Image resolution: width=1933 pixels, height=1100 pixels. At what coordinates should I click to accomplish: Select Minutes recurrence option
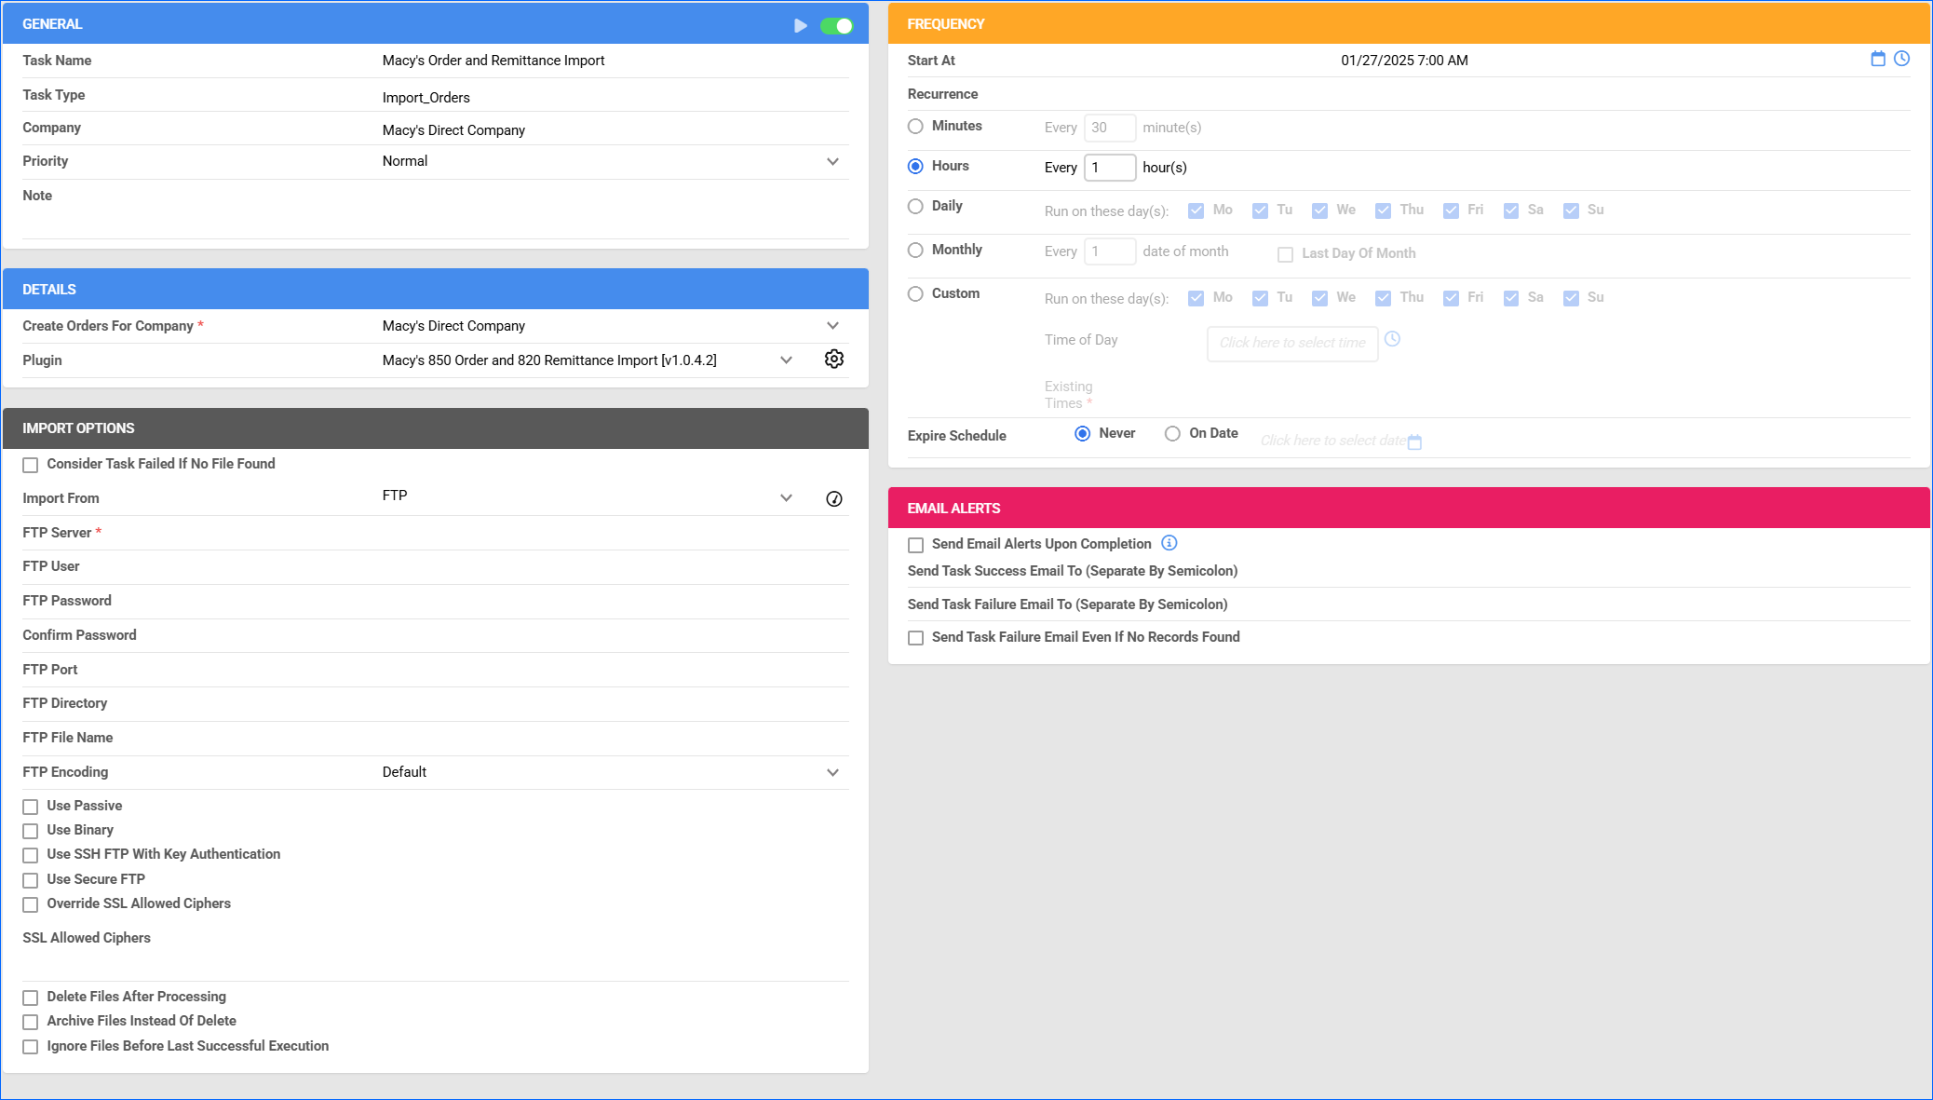pyautogui.click(x=915, y=126)
